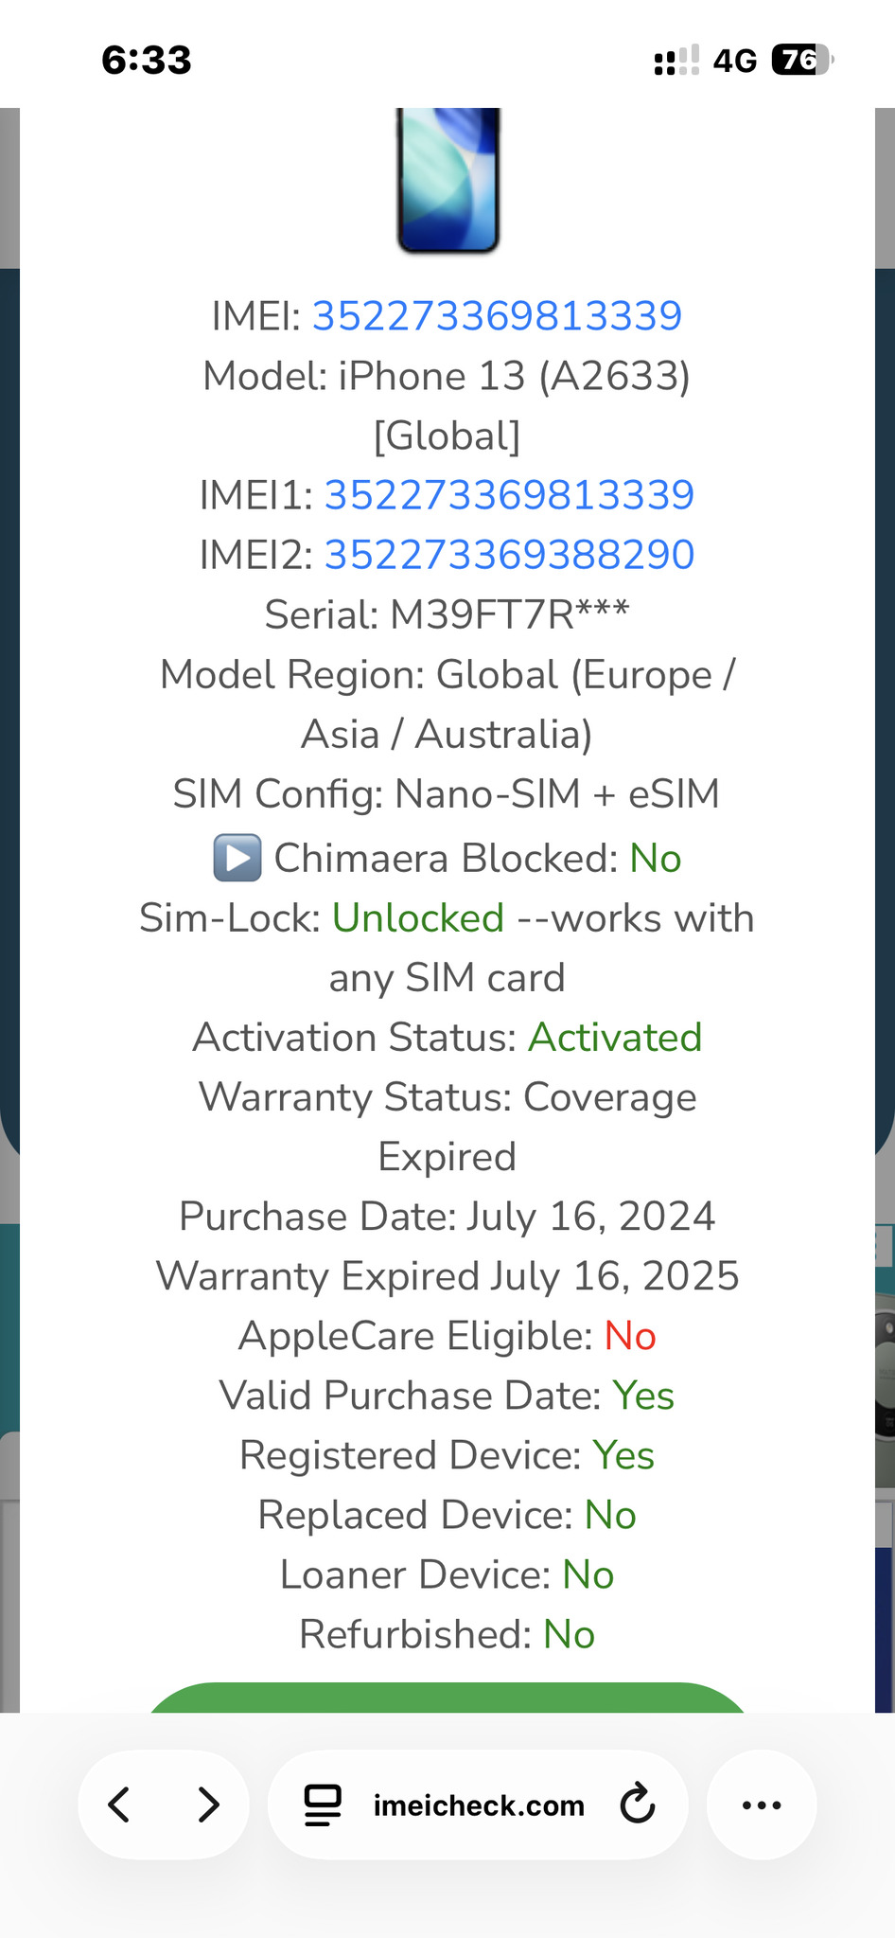Tap the battery indicator in status bar
The height and width of the screenshot is (1938, 895).
tap(801, 61)
